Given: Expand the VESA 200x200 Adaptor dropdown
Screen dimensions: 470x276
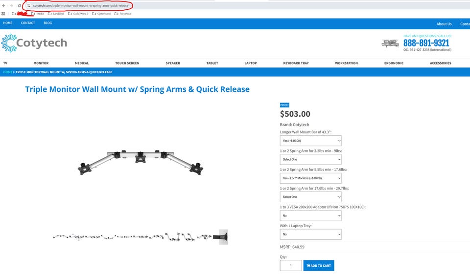Looking at the screenshot, I should pos(310,215).
